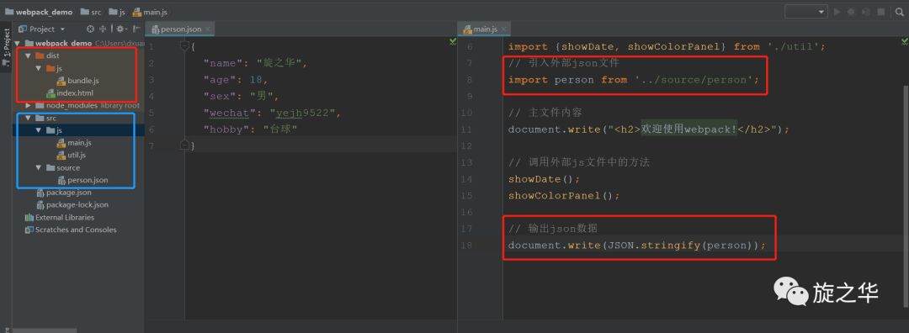The image size is (909, 333).
Task: Select Scratches and Consoles node
Action: pyautogui.click(x=71, y=230)
